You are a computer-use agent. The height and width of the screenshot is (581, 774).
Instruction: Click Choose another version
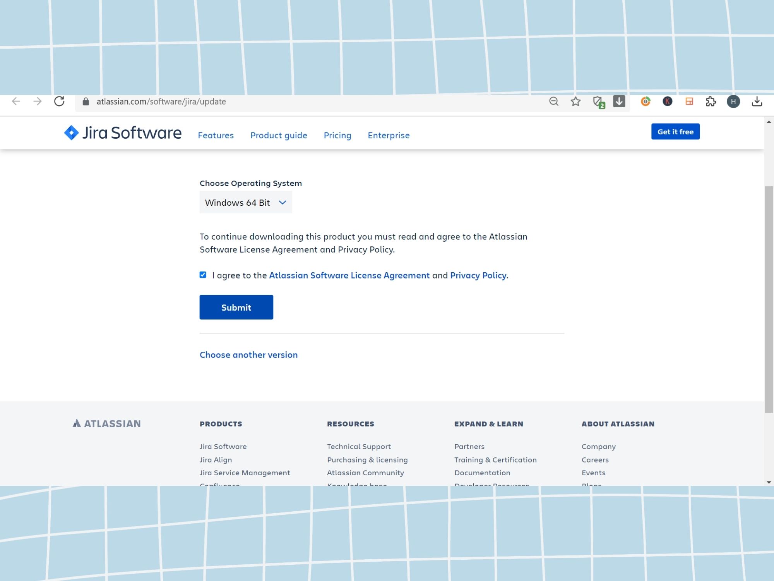pos(249,355)
